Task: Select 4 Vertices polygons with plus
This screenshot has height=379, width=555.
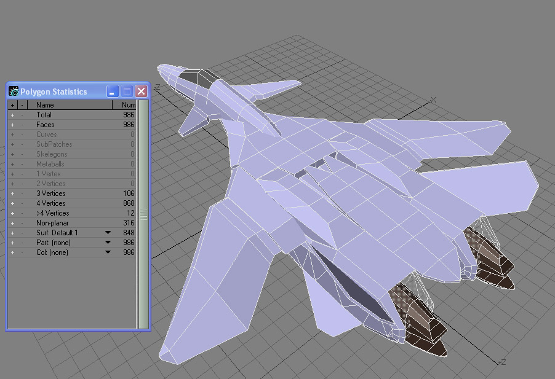Action: pyautogui.click(x=12, y=204)
